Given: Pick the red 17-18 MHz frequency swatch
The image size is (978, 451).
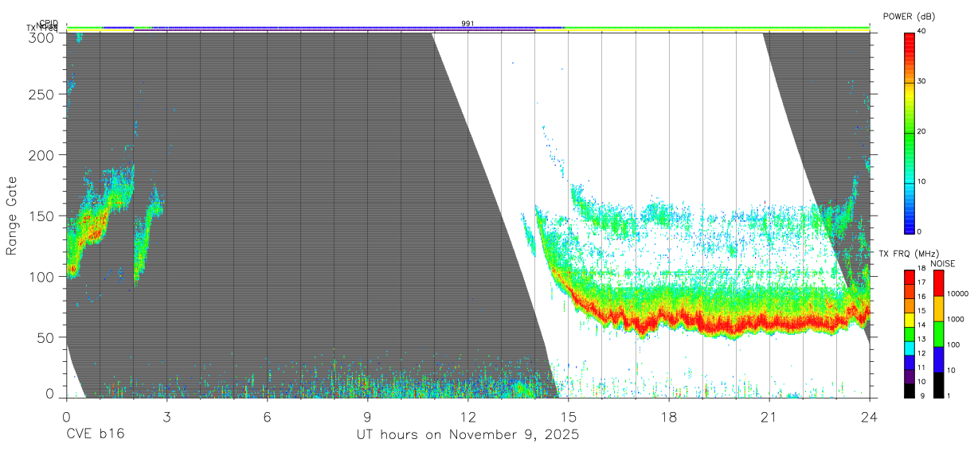Looking at the screenshot, I should point(910,278).
